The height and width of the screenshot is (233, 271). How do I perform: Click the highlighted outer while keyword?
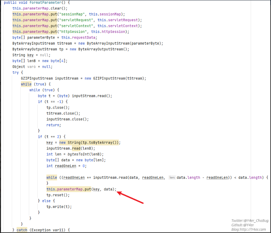pyautogui.click(x=26, y=84)
